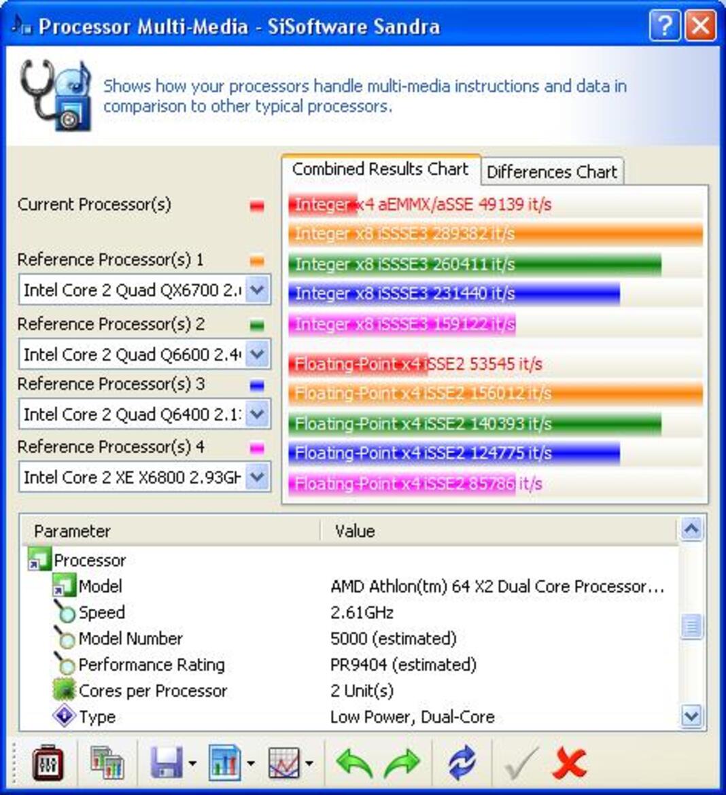Click the value 'AMD Athlon(tm) 64 X2 Dual Core Processor...'
The image size is (726, 795).
pos(497,586)
